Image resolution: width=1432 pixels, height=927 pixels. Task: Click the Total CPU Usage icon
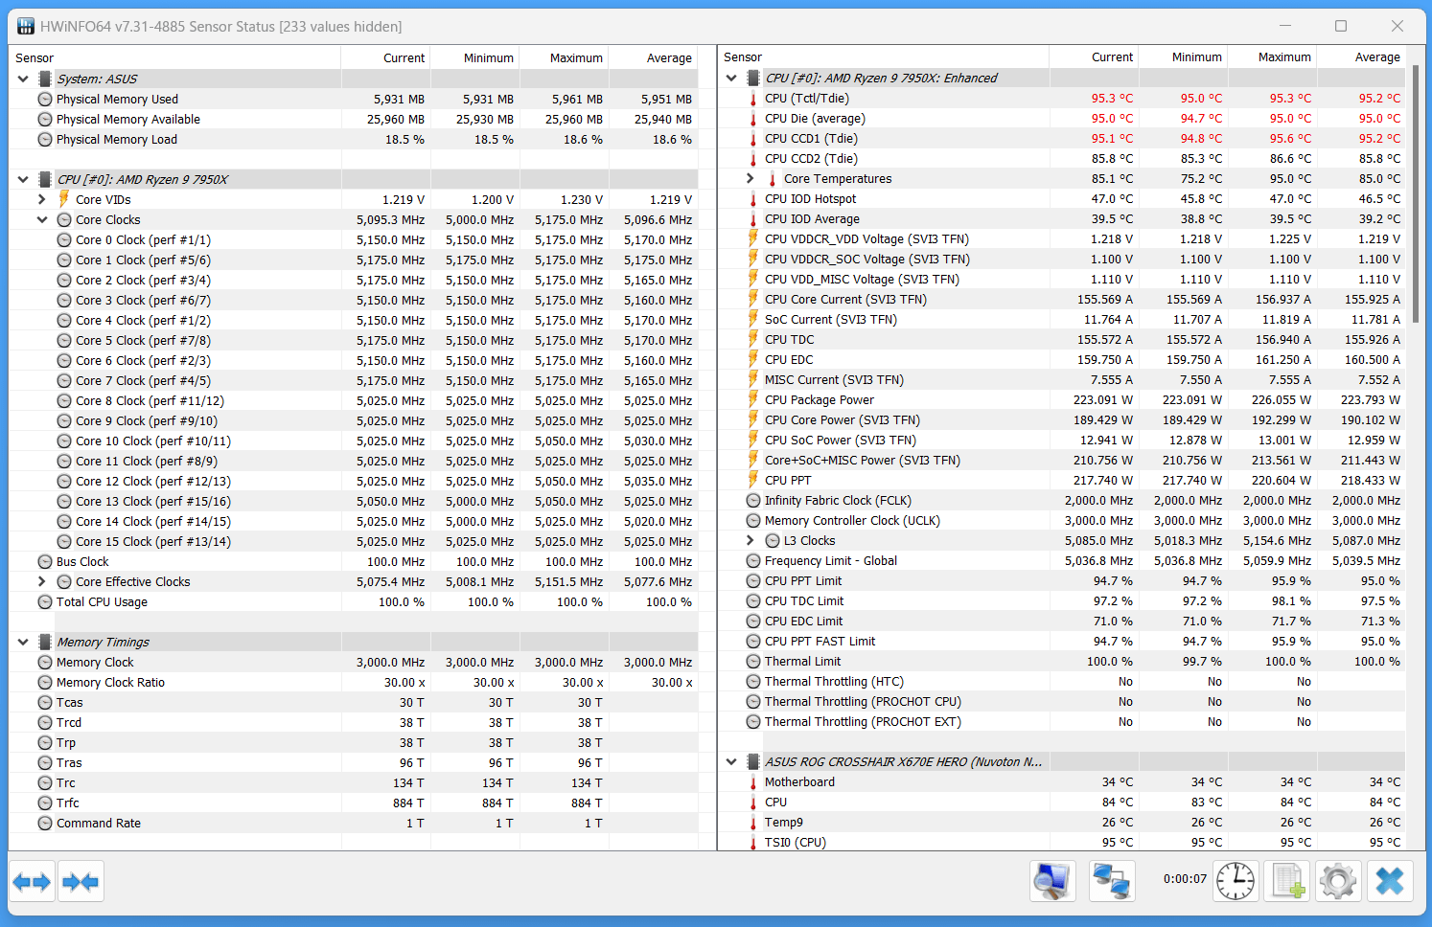(x=45, y=602)
